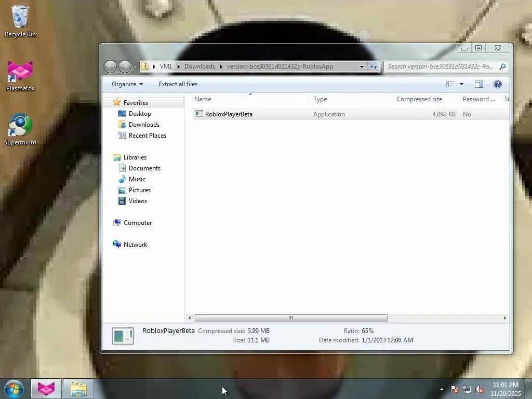
Task: Sort by Password column header
Action: [x=480, y=99]
